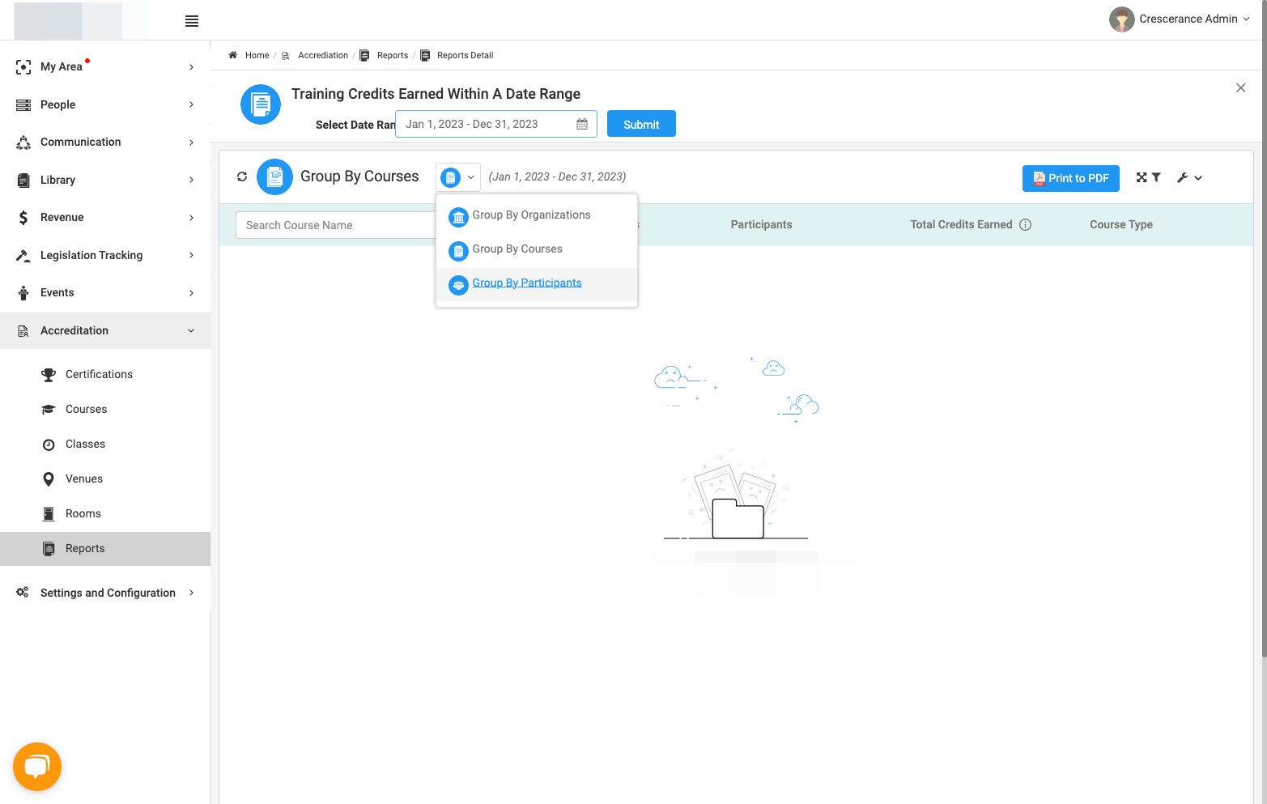Expand the Events menu
Screen dimensions: 1267x804
point(105,293)
